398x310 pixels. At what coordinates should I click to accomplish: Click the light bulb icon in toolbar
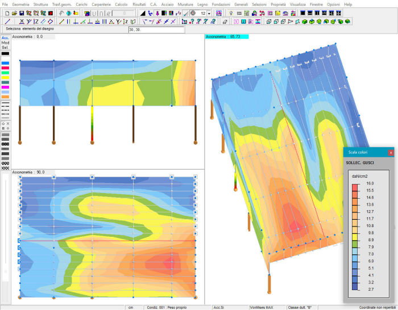(231, 12)
